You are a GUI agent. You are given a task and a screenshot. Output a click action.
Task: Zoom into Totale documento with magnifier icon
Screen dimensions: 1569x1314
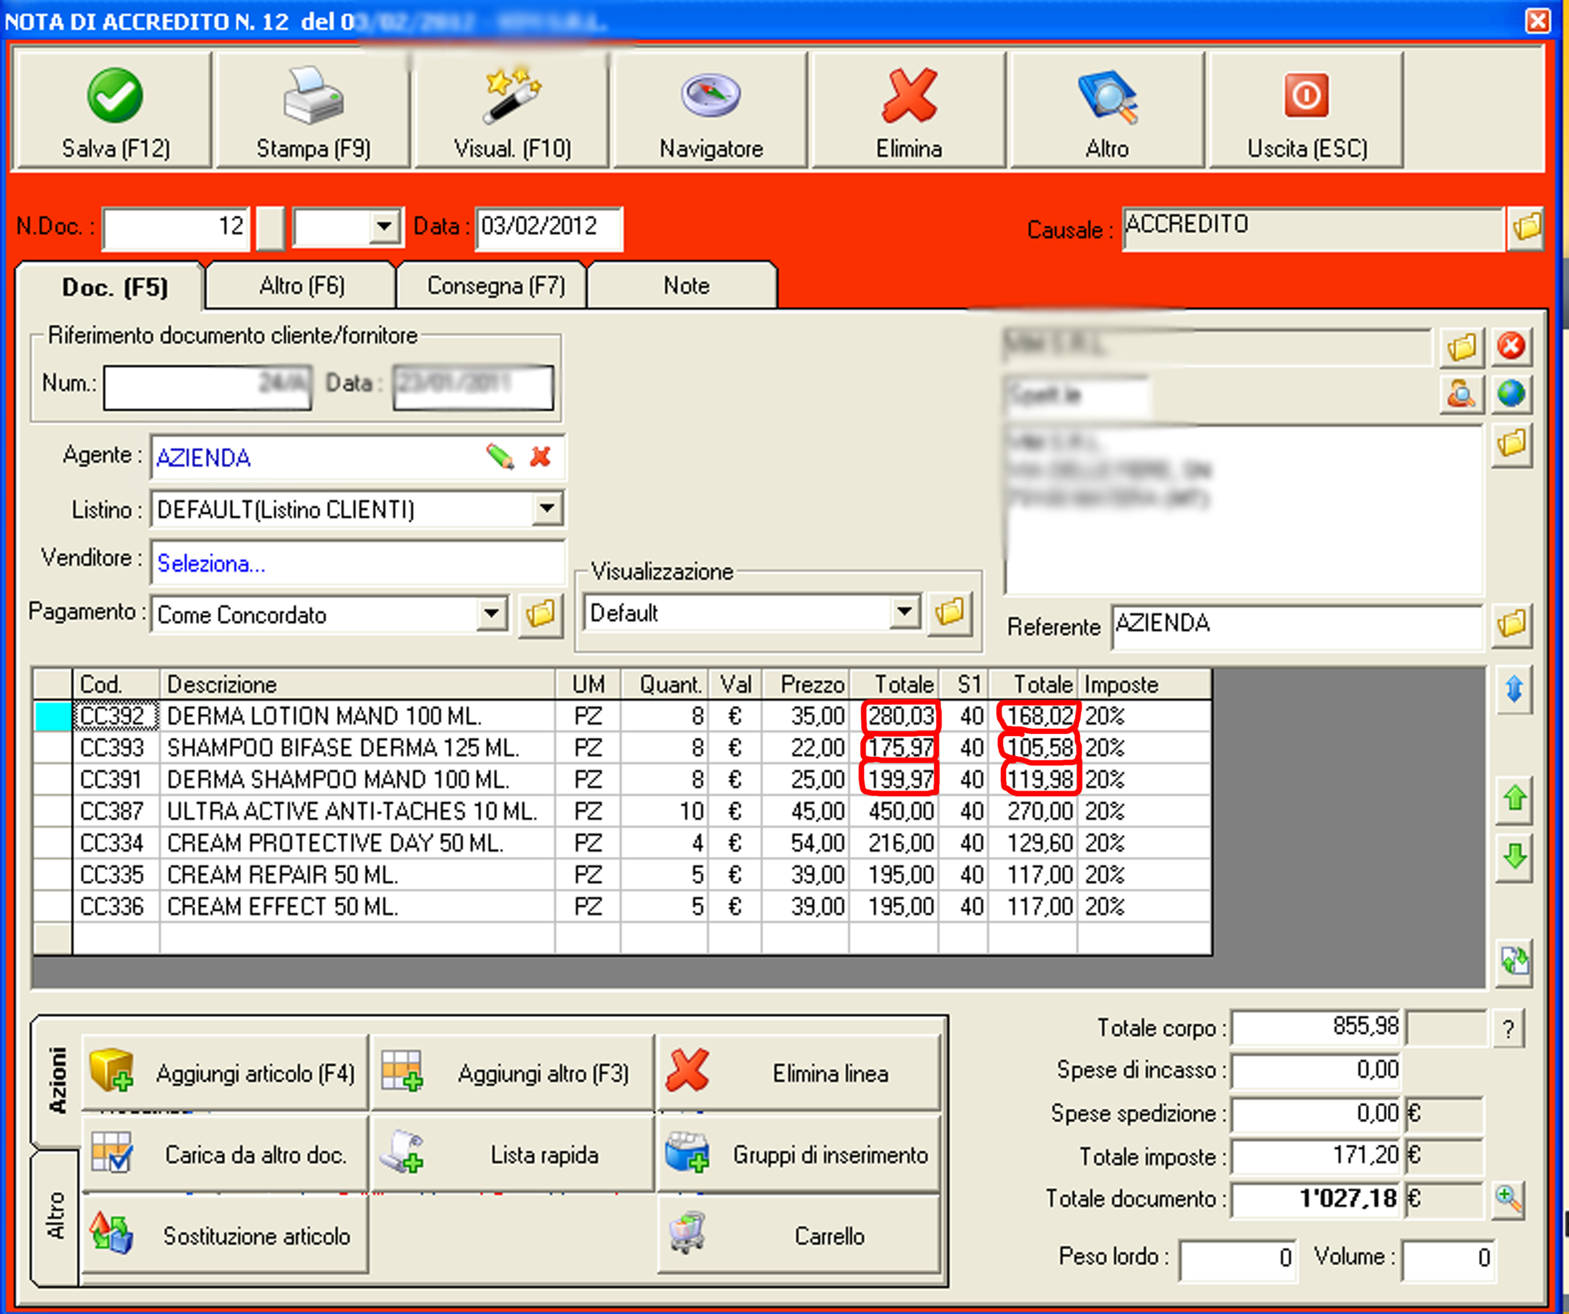pos(1509,1199)
